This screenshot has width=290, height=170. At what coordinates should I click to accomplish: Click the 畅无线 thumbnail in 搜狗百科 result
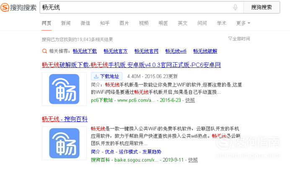(x=64, y=143)
